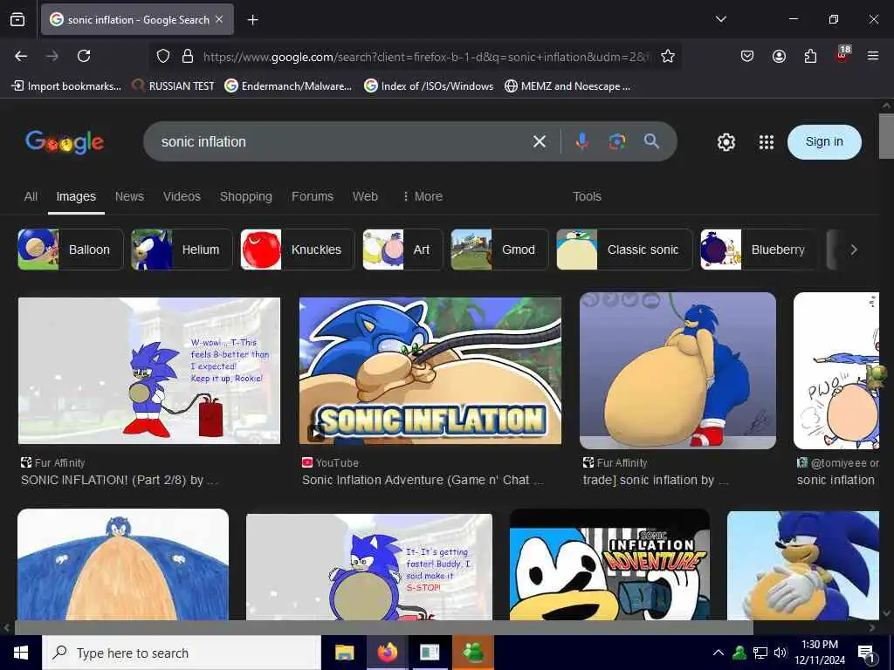The width and height of the screenshot is (894, 670).
Task: Open the Save to Pocket icon
Action: click(x=747, y=56)
